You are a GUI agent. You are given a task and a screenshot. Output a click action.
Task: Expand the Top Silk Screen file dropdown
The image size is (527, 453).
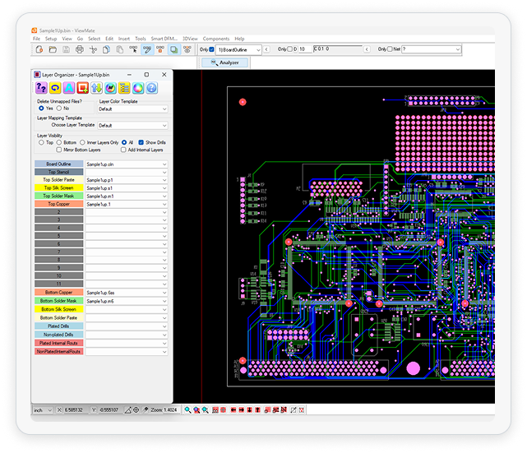164,187
